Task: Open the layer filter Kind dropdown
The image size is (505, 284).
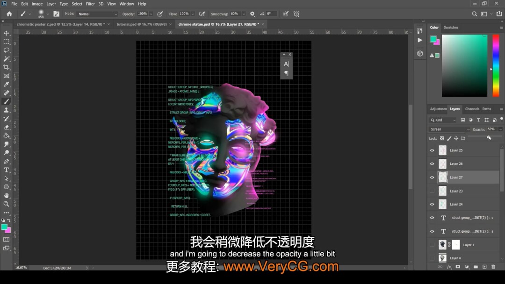Action: click(x=443, y=120)
